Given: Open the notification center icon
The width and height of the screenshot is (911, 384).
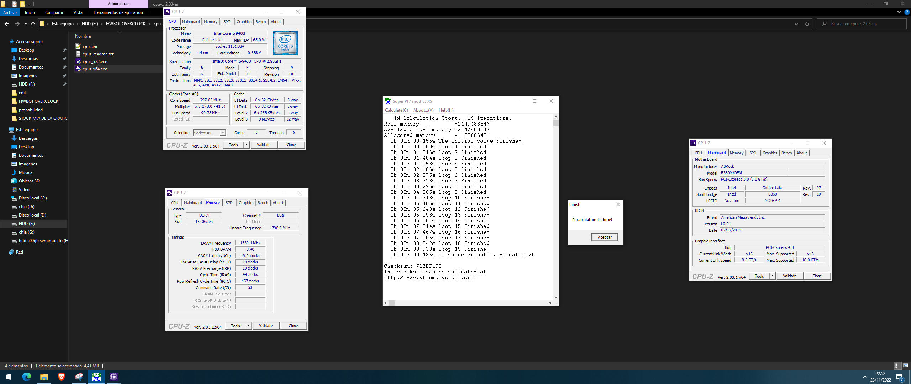Looking at the screenshot, I should [x=900, y=377].
